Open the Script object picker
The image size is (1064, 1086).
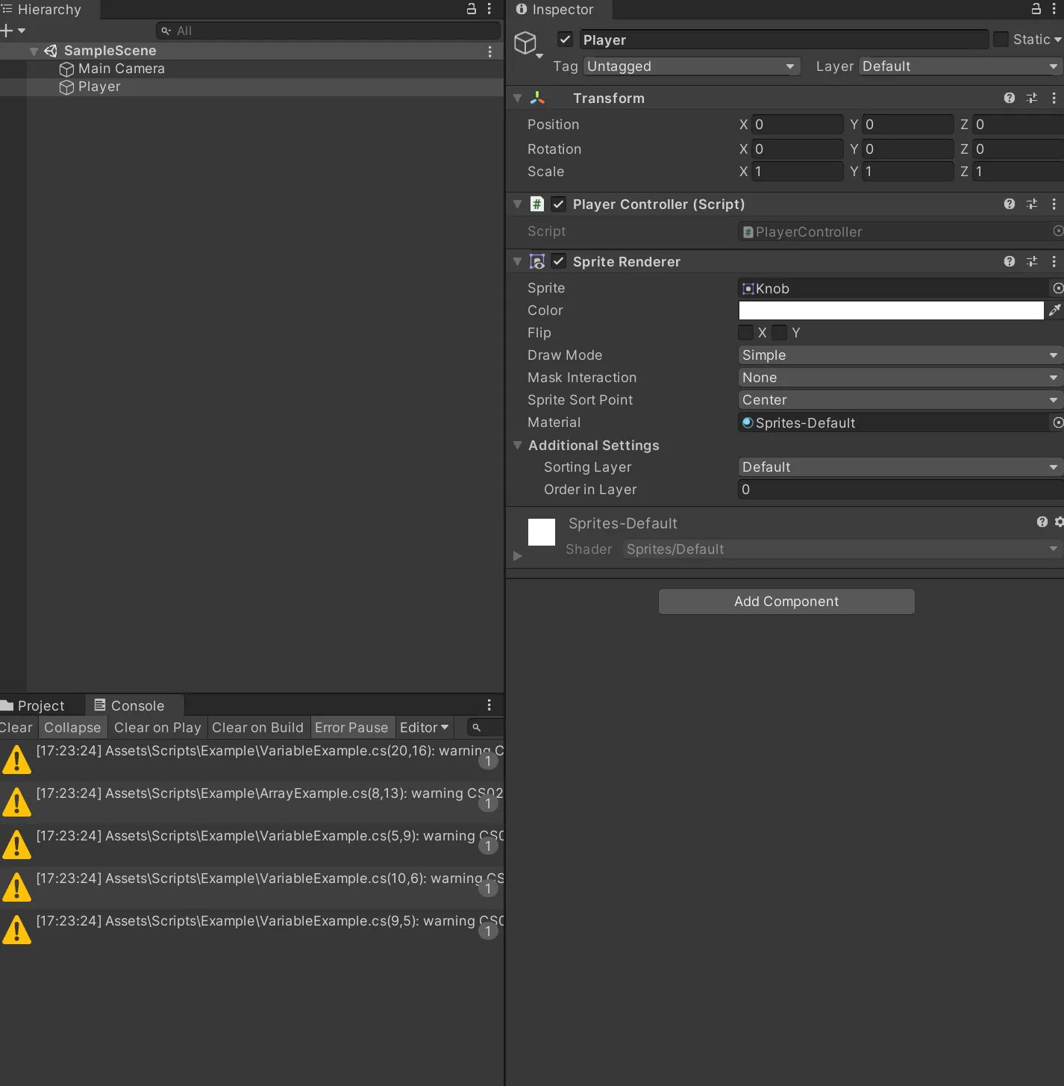coord(1057,231)
